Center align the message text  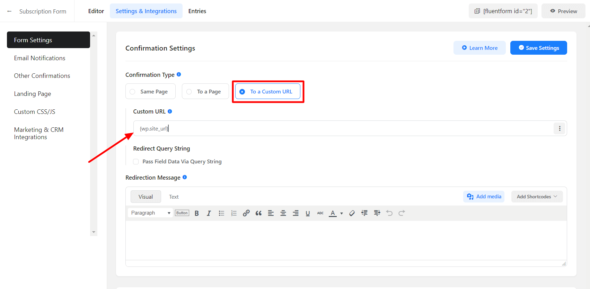click(x=283, y=213)
